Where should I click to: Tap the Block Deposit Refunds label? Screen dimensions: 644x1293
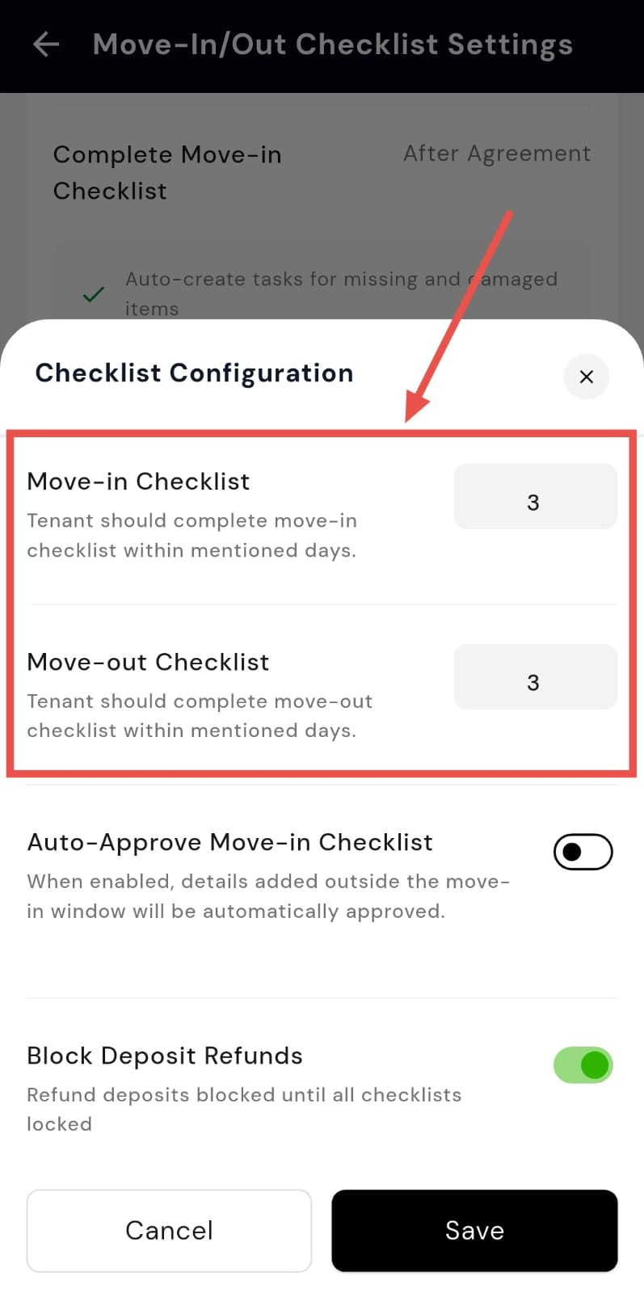tap(165, 1055)
